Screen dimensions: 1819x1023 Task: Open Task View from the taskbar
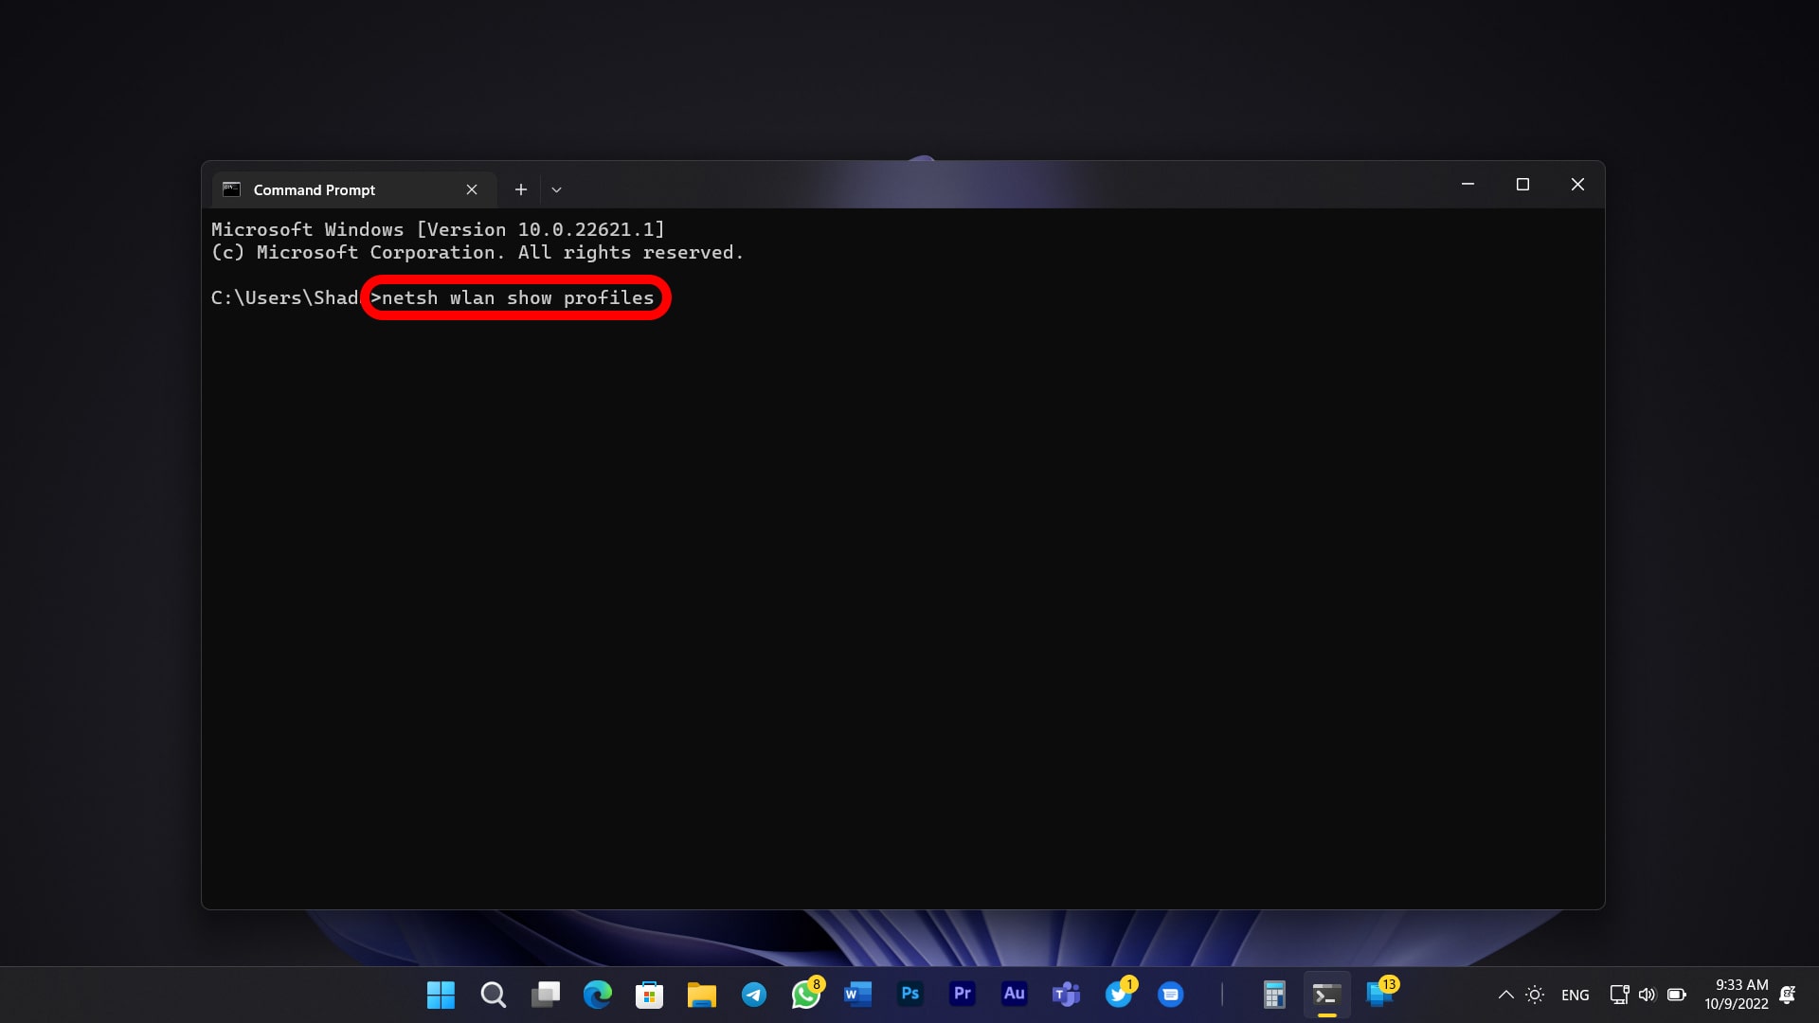(x=545, y=995)
